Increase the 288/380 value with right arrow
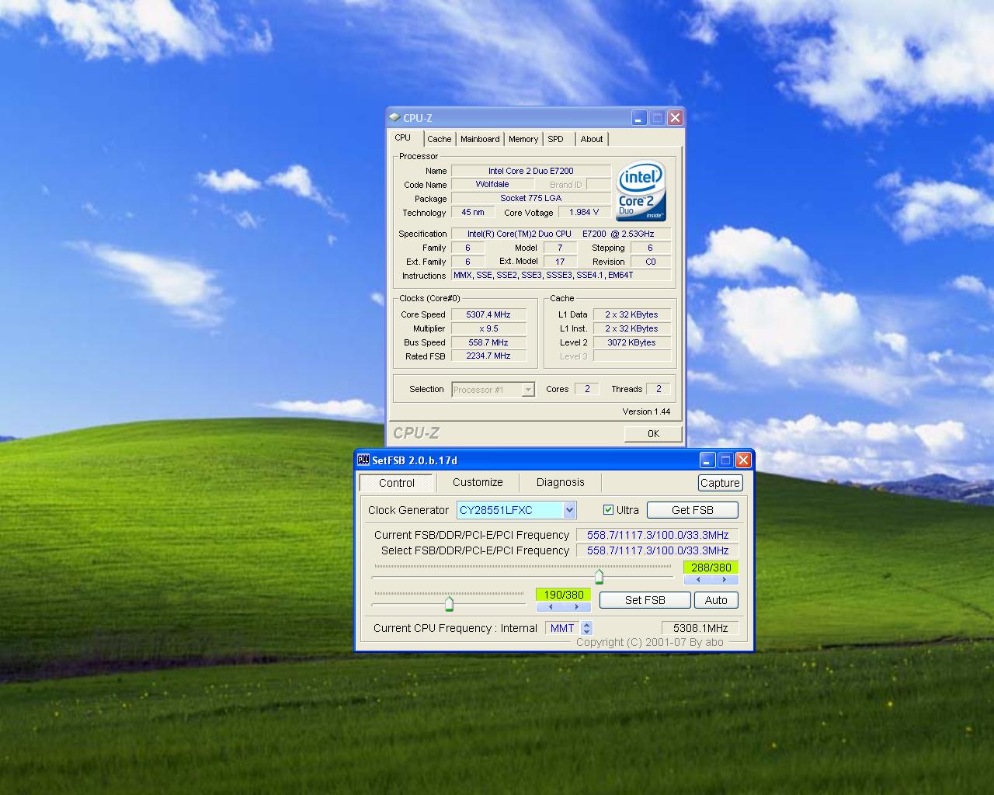This screenshot has height=795, width=994. pos(725,580)
